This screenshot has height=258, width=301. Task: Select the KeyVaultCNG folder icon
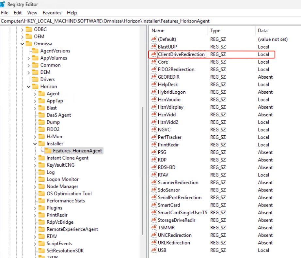(41, 165)
